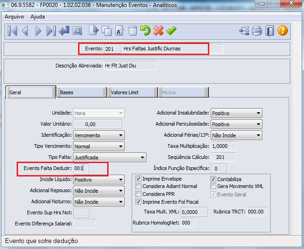Delete record with trash icon
Screen dimensions: 304x249
click(x=133, y=31)
